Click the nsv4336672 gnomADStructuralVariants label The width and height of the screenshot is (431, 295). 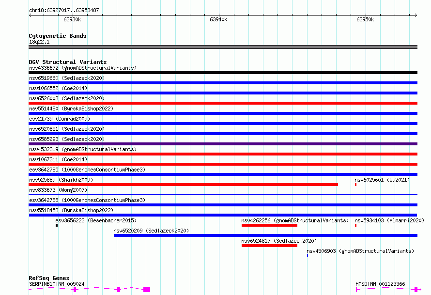(x=83, y=68)
